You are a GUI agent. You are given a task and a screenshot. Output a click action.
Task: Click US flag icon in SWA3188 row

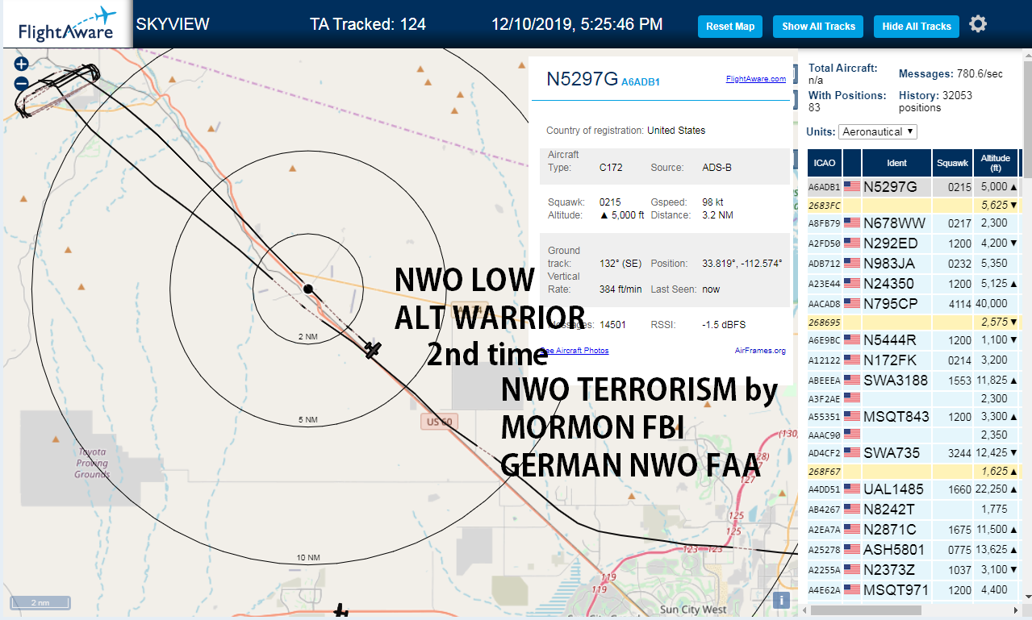coord(851,381)
